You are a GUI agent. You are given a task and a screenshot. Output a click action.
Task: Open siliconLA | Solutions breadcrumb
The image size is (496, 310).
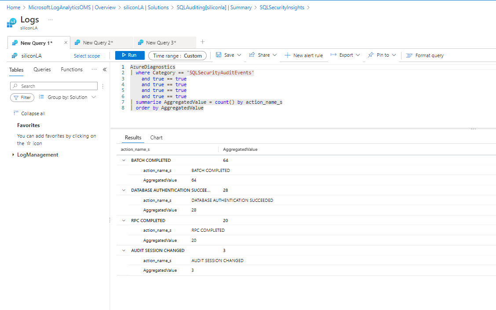click(x=146, y=7)
